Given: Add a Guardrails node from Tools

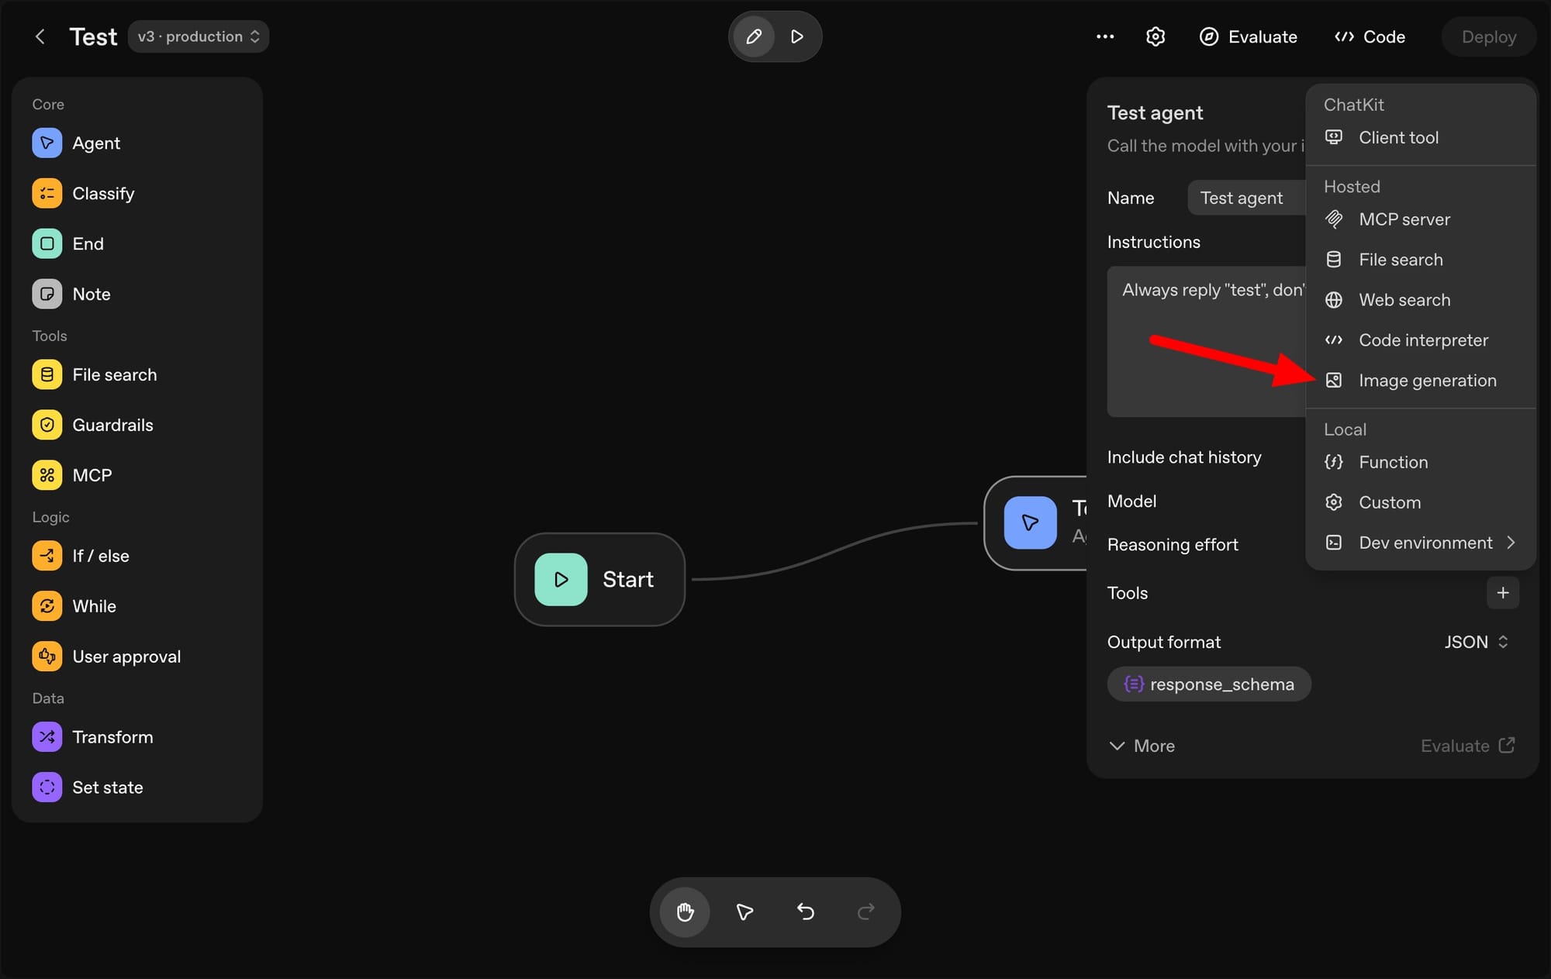Looking at the screenshot, I should pos(112,425).
